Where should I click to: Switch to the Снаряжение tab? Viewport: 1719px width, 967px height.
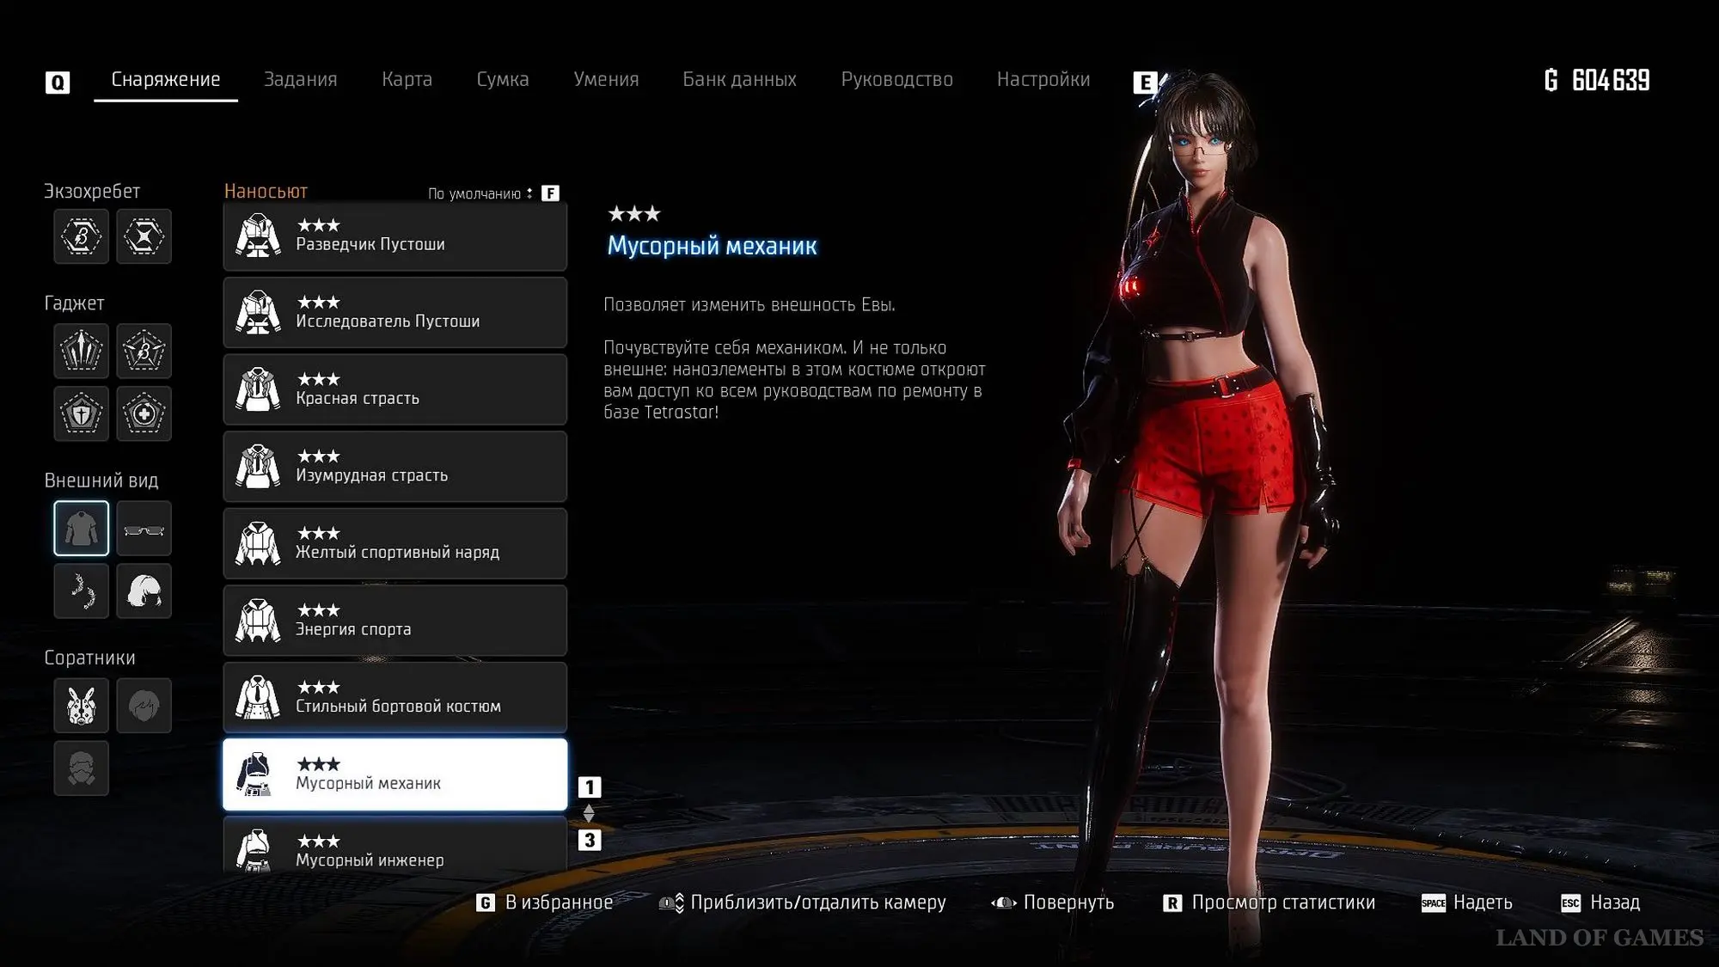[166, 79]
